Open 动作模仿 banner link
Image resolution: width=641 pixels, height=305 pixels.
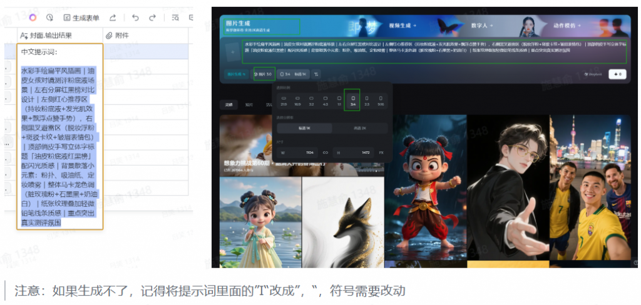pyautogui.click(x=567, y=26)
